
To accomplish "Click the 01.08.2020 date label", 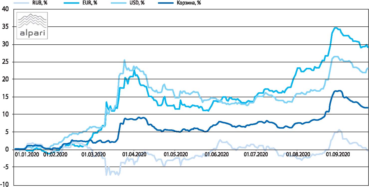I will (298, 155).
